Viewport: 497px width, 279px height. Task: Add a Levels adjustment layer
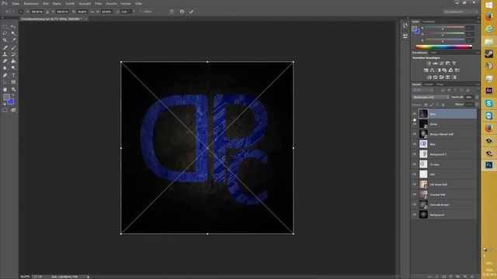435,64
